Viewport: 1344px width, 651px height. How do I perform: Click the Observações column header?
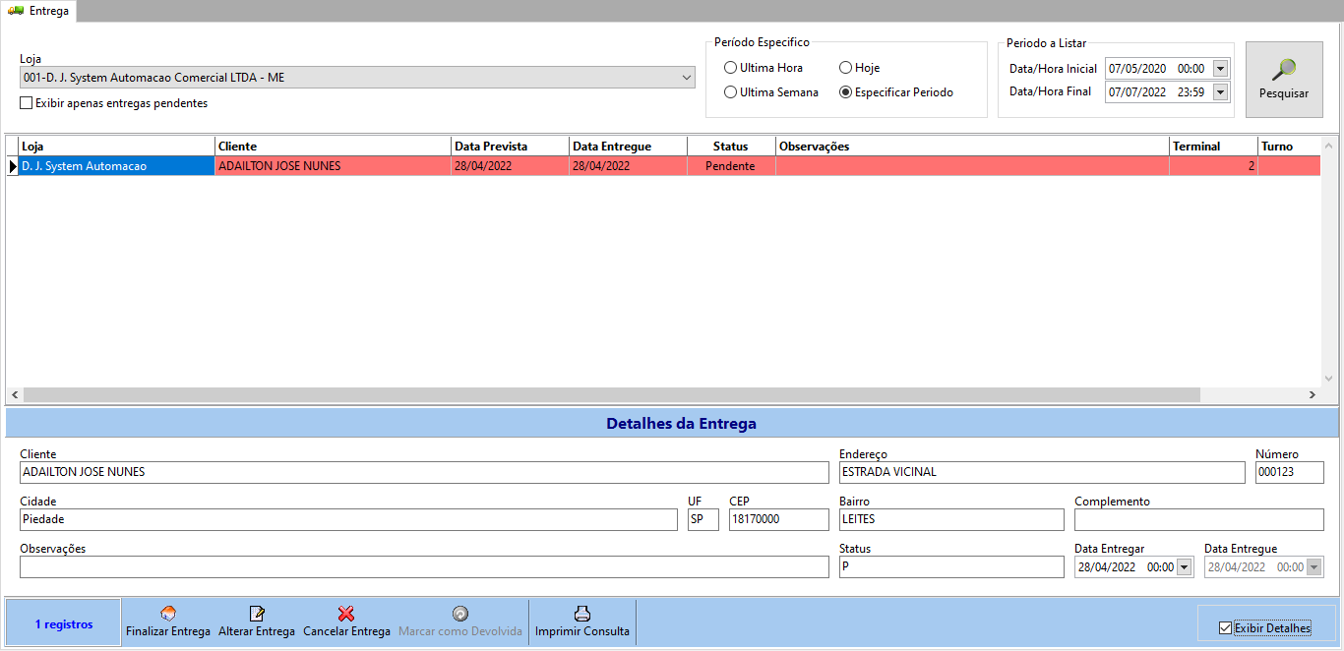pos(972,147)
